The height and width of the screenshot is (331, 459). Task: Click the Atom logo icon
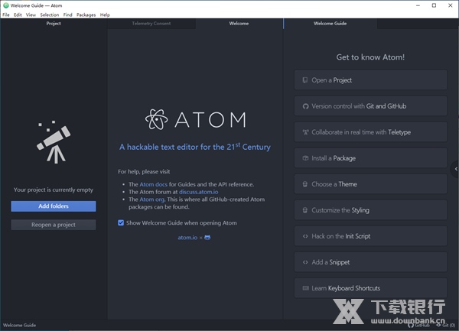click(x=157, y=119)
